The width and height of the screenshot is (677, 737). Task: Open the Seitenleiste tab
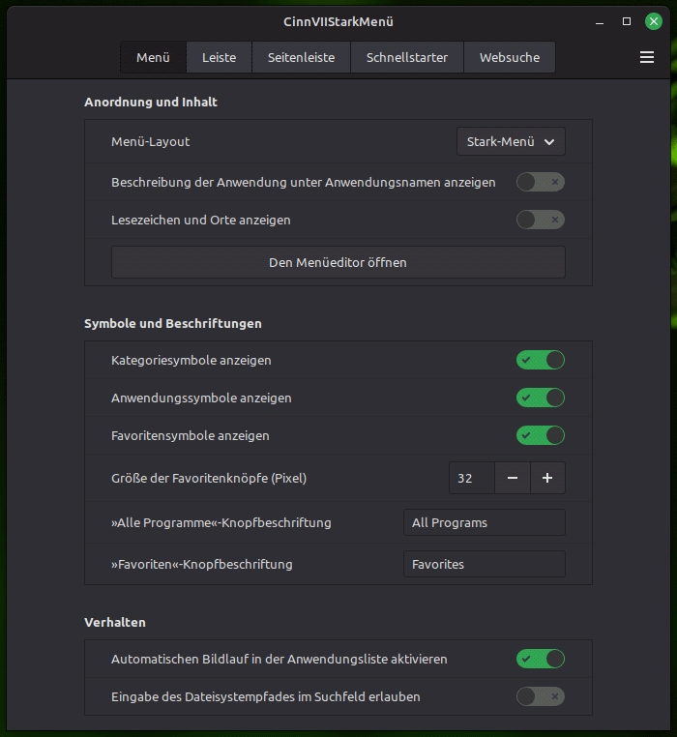click(302, 57)
